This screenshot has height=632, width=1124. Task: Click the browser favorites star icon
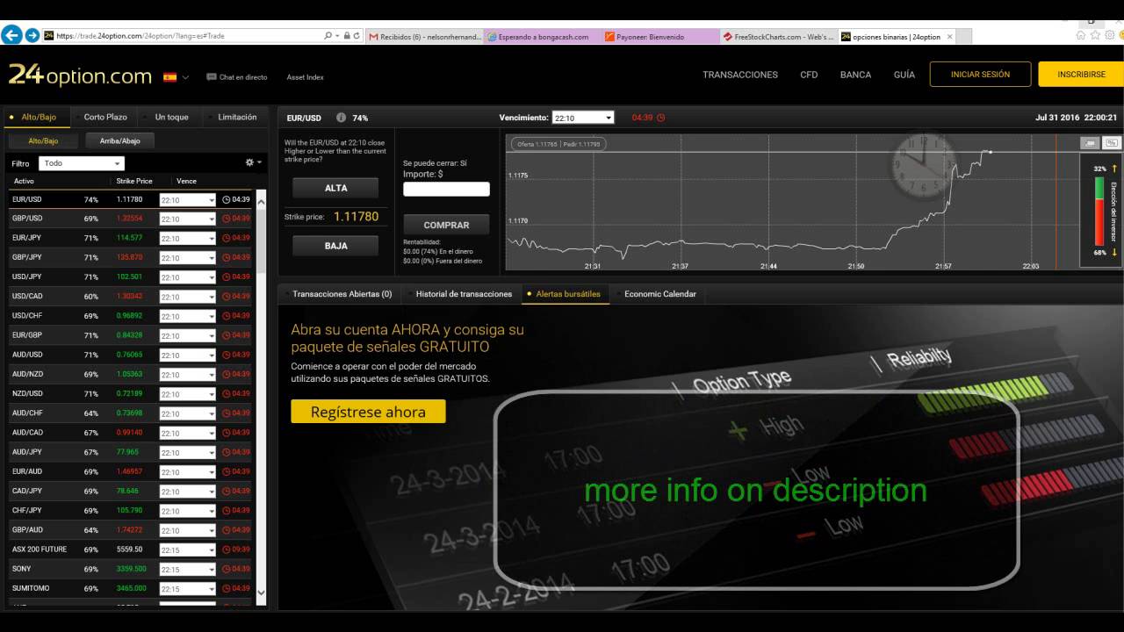[1095, 36]
